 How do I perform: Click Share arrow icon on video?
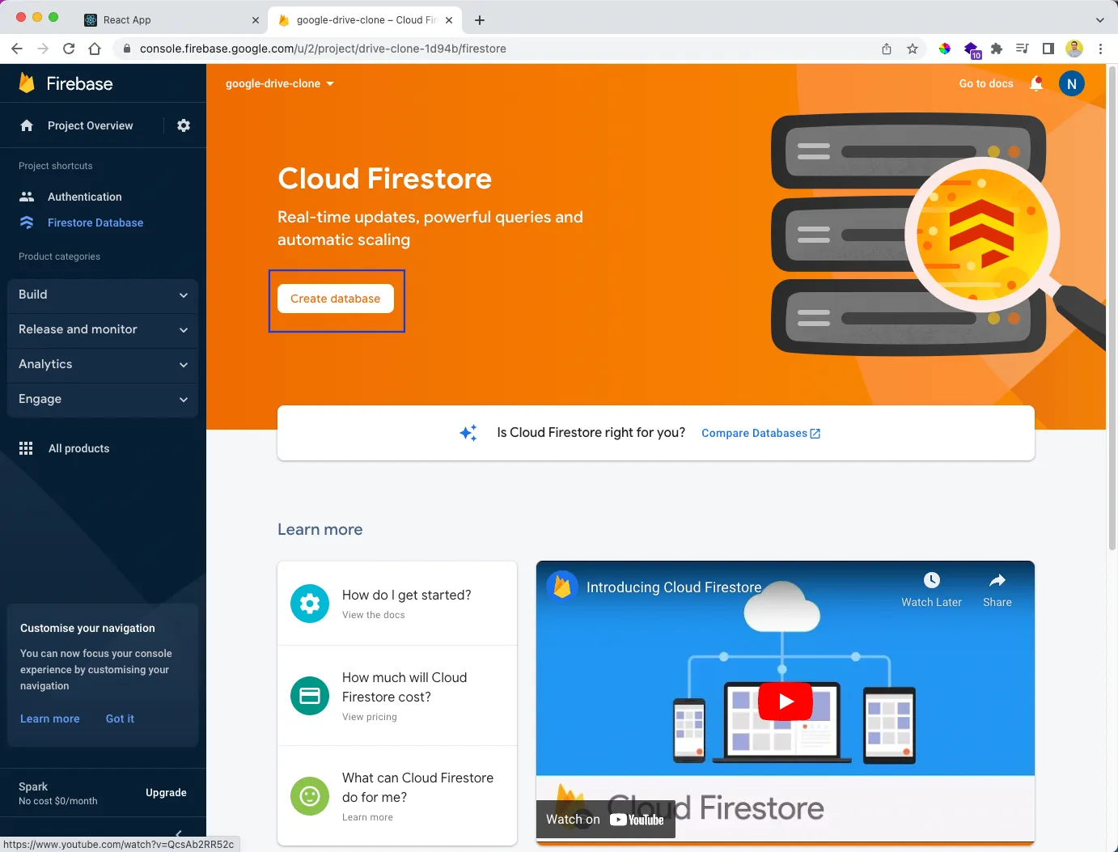(x=997, y=580)
